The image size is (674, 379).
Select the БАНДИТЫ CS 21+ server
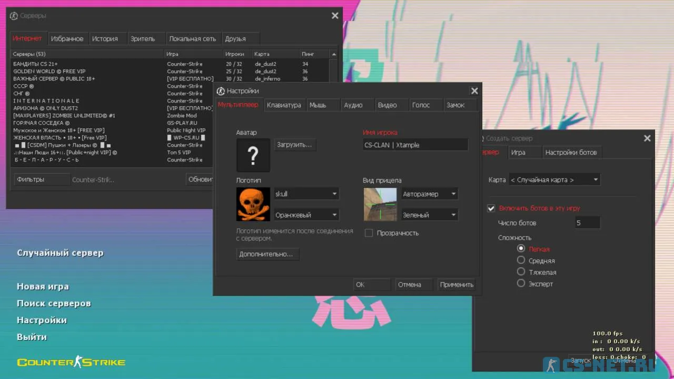tap(170, 64)
